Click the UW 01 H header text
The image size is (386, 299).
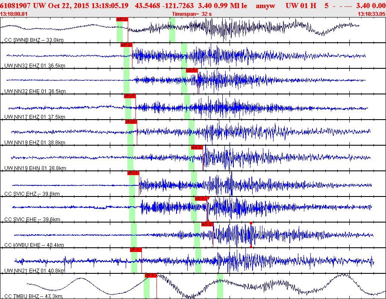(x=301, y=6)
